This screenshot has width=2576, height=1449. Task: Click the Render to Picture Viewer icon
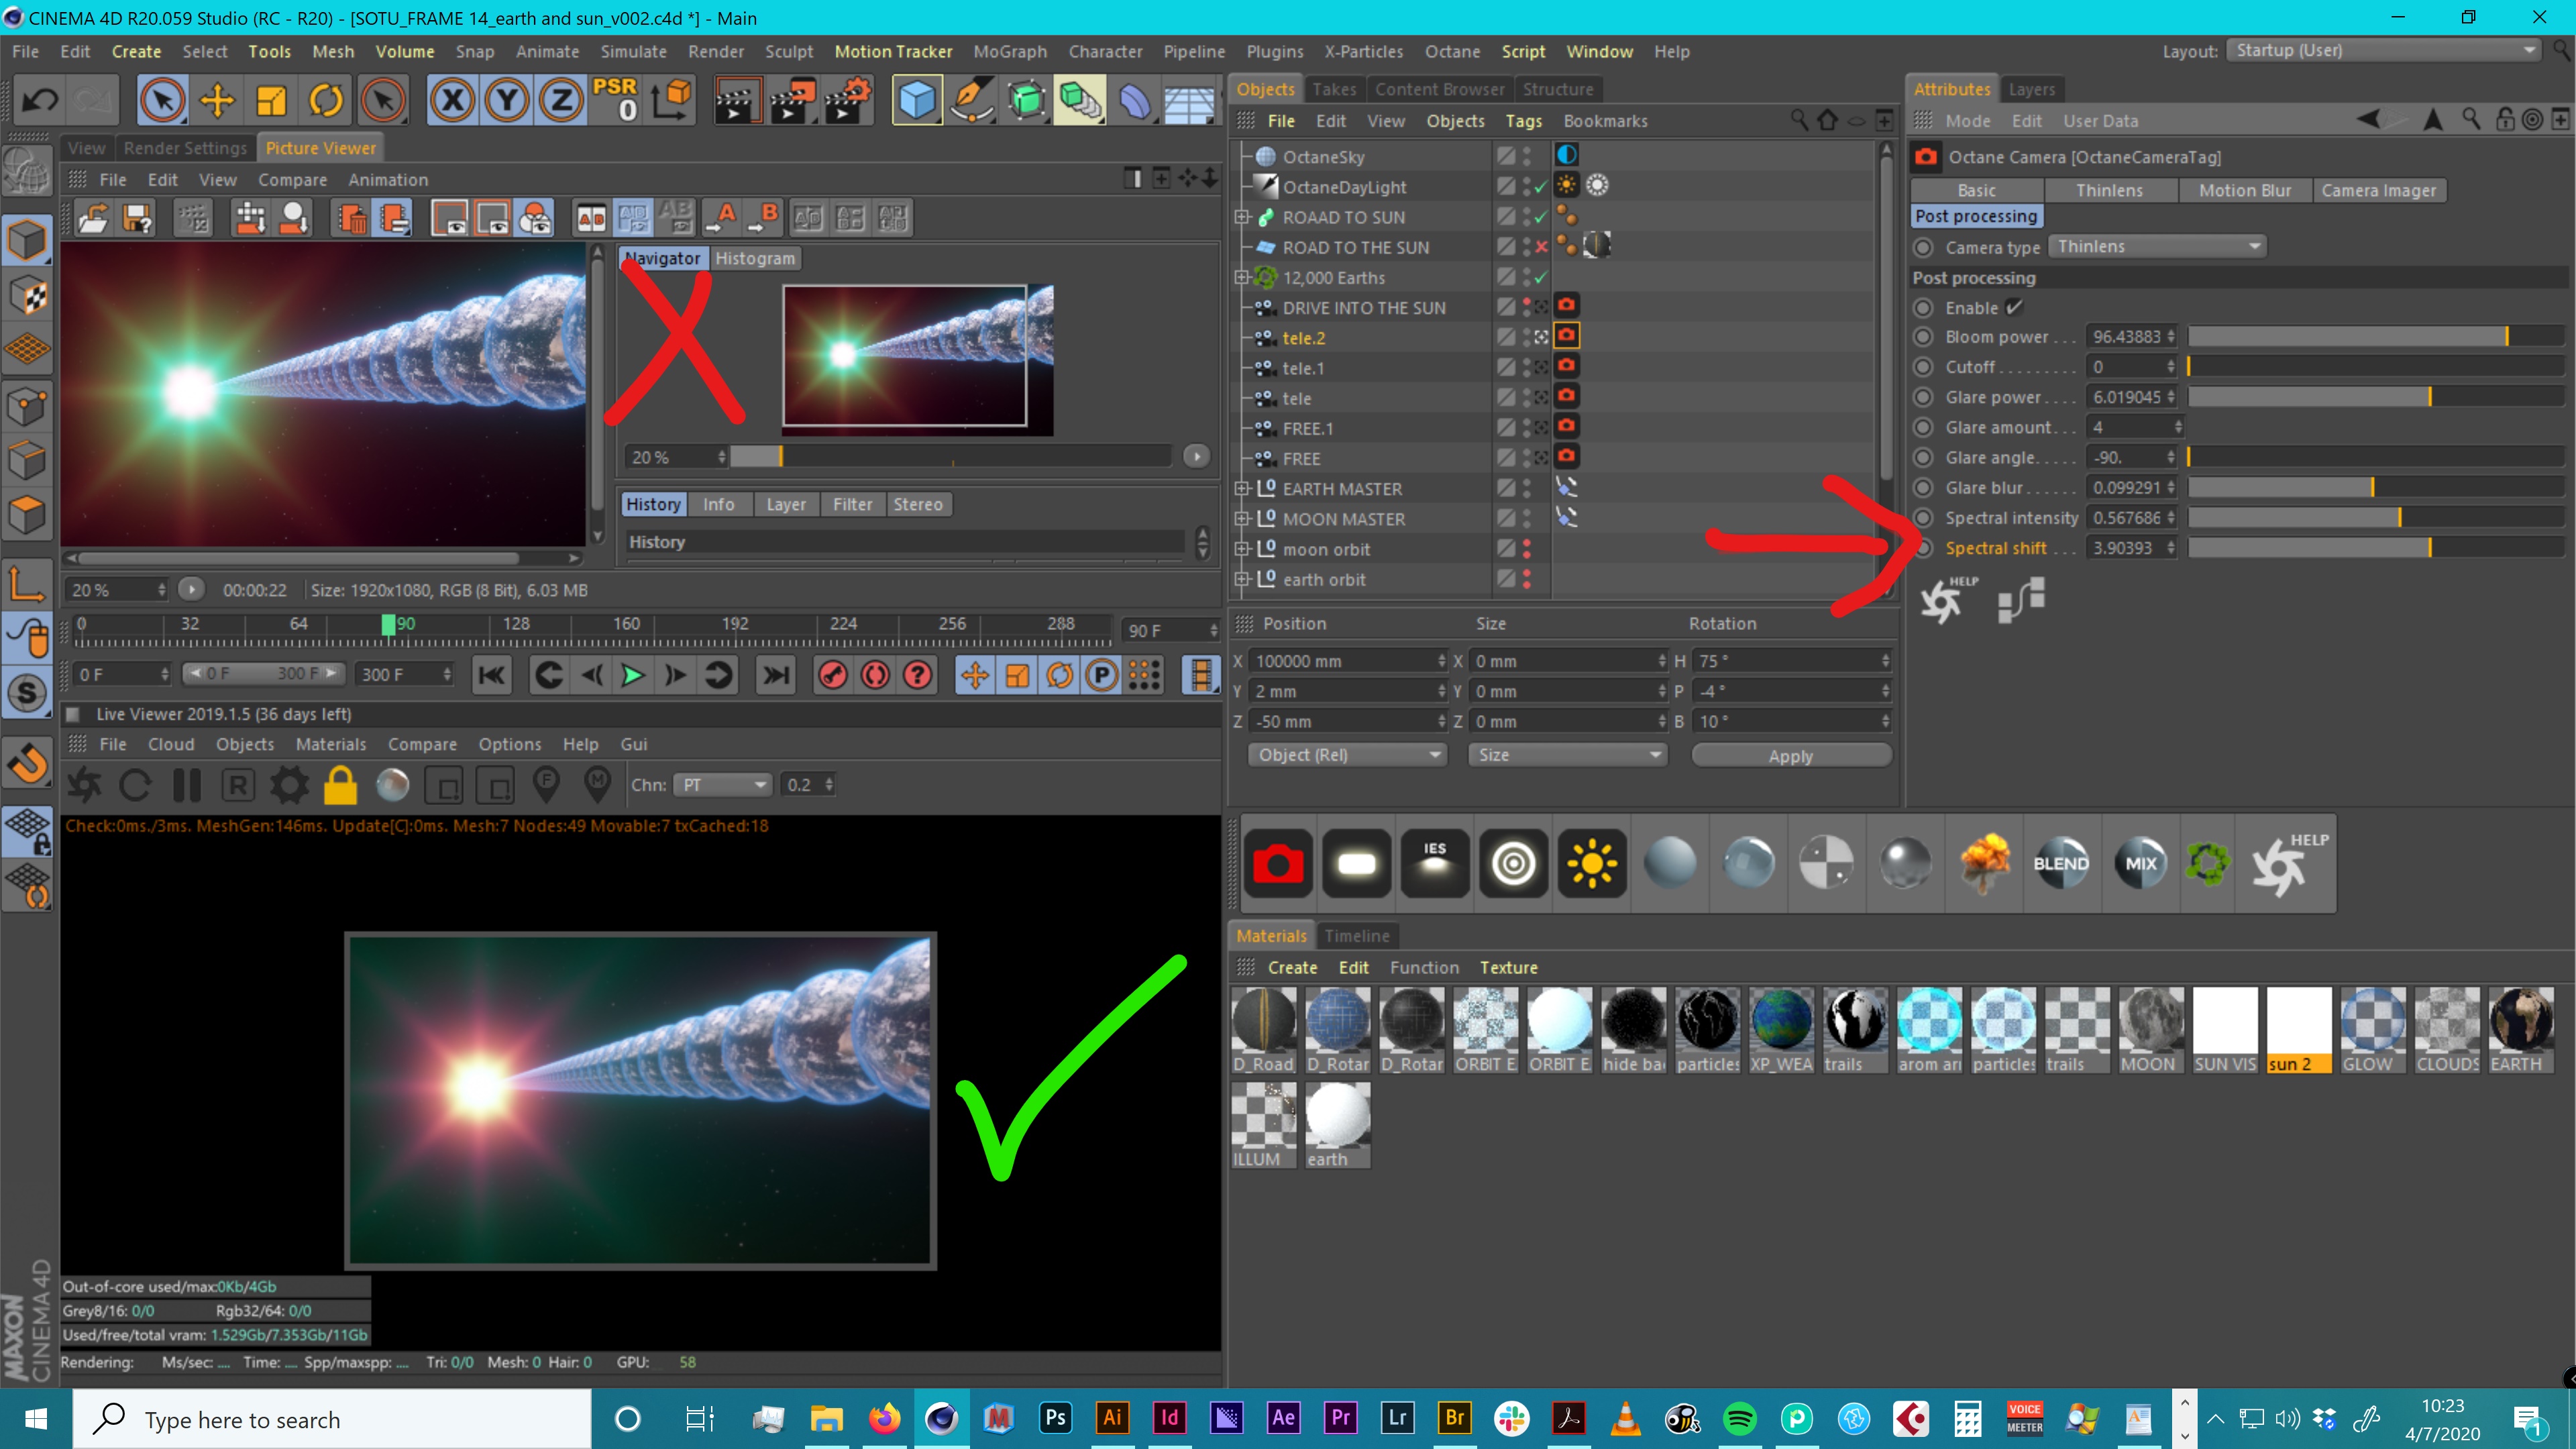pos(790,100)
